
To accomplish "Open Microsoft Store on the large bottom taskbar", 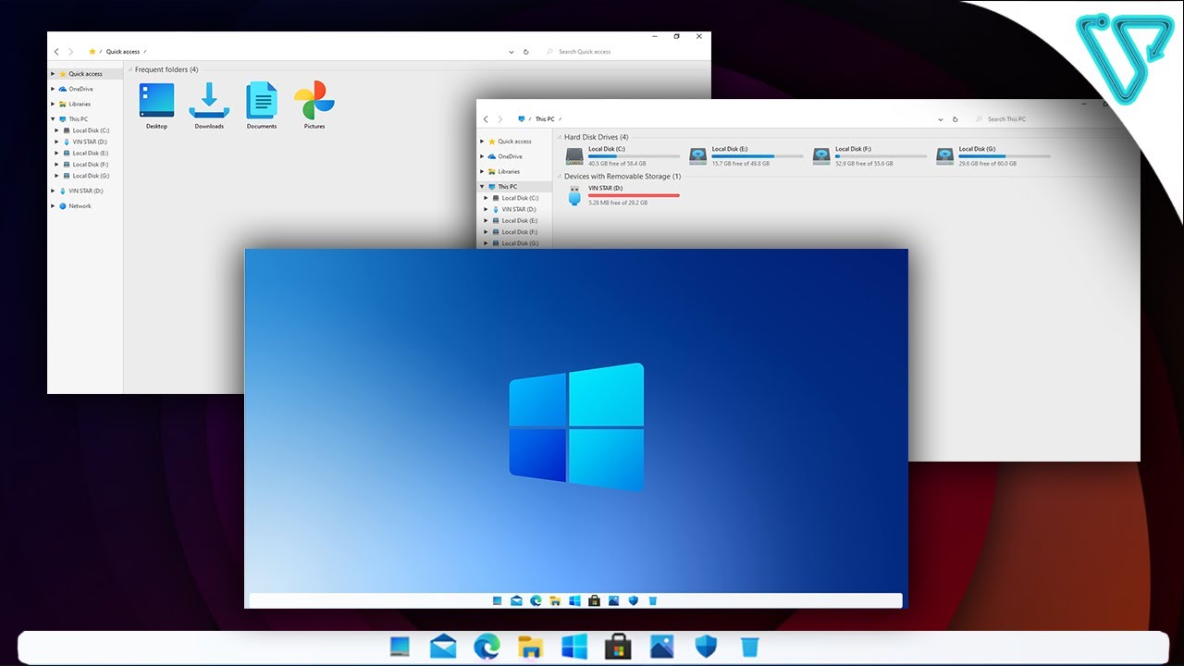I will tap(617, 647).
